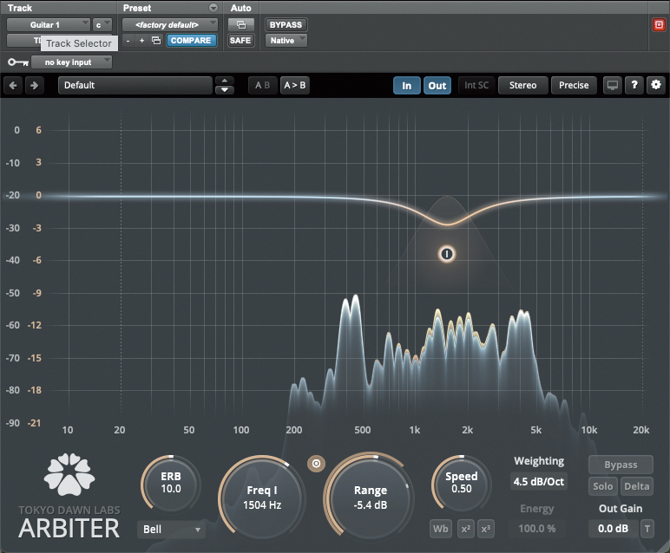Screen dimensions: 670x553
Task: Go to previous preset arrow
Action: pyautogui.click(x=13, y=85)
